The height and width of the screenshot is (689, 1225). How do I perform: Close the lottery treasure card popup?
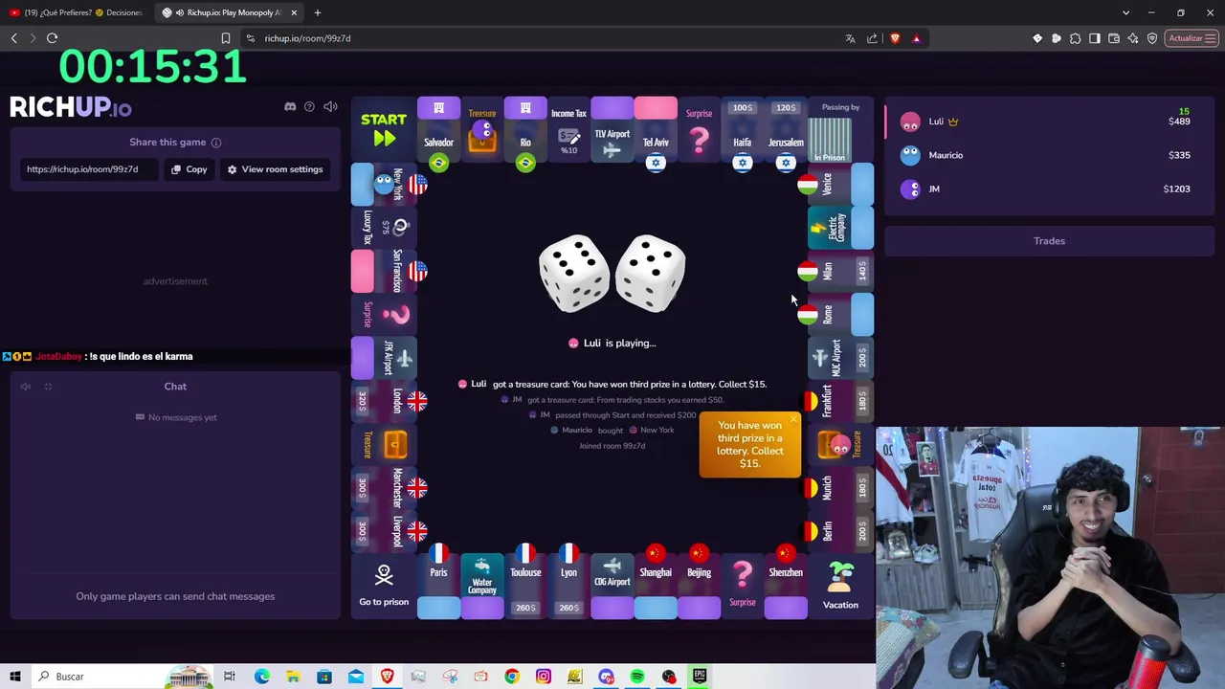[x=793, y=419]
